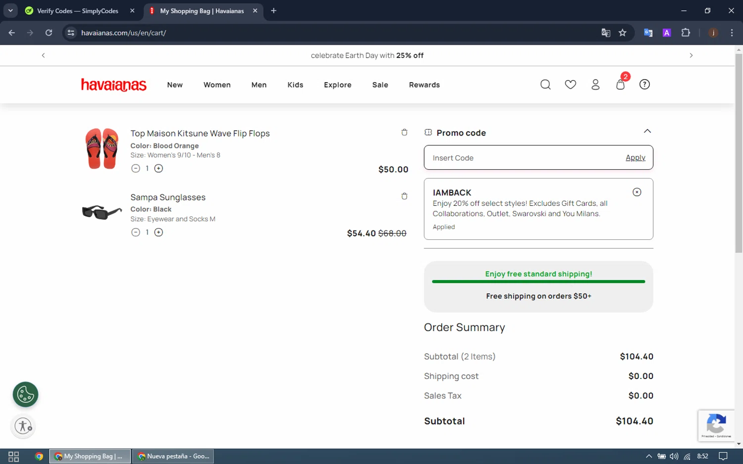Viewport: 743px width, 464px height.
Task: Open the New menu
Action: pos(175,85)
